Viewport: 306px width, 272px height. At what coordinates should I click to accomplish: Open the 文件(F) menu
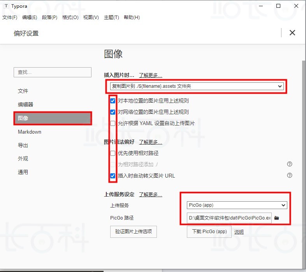pyautogui.click(x=10, y=17)
